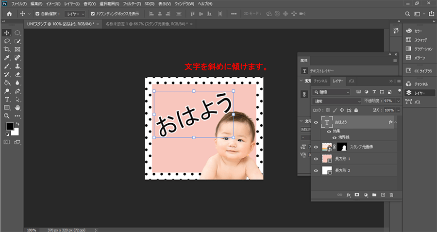
Task: Open the フィルター(T) menu
Action: click(133, 3)
